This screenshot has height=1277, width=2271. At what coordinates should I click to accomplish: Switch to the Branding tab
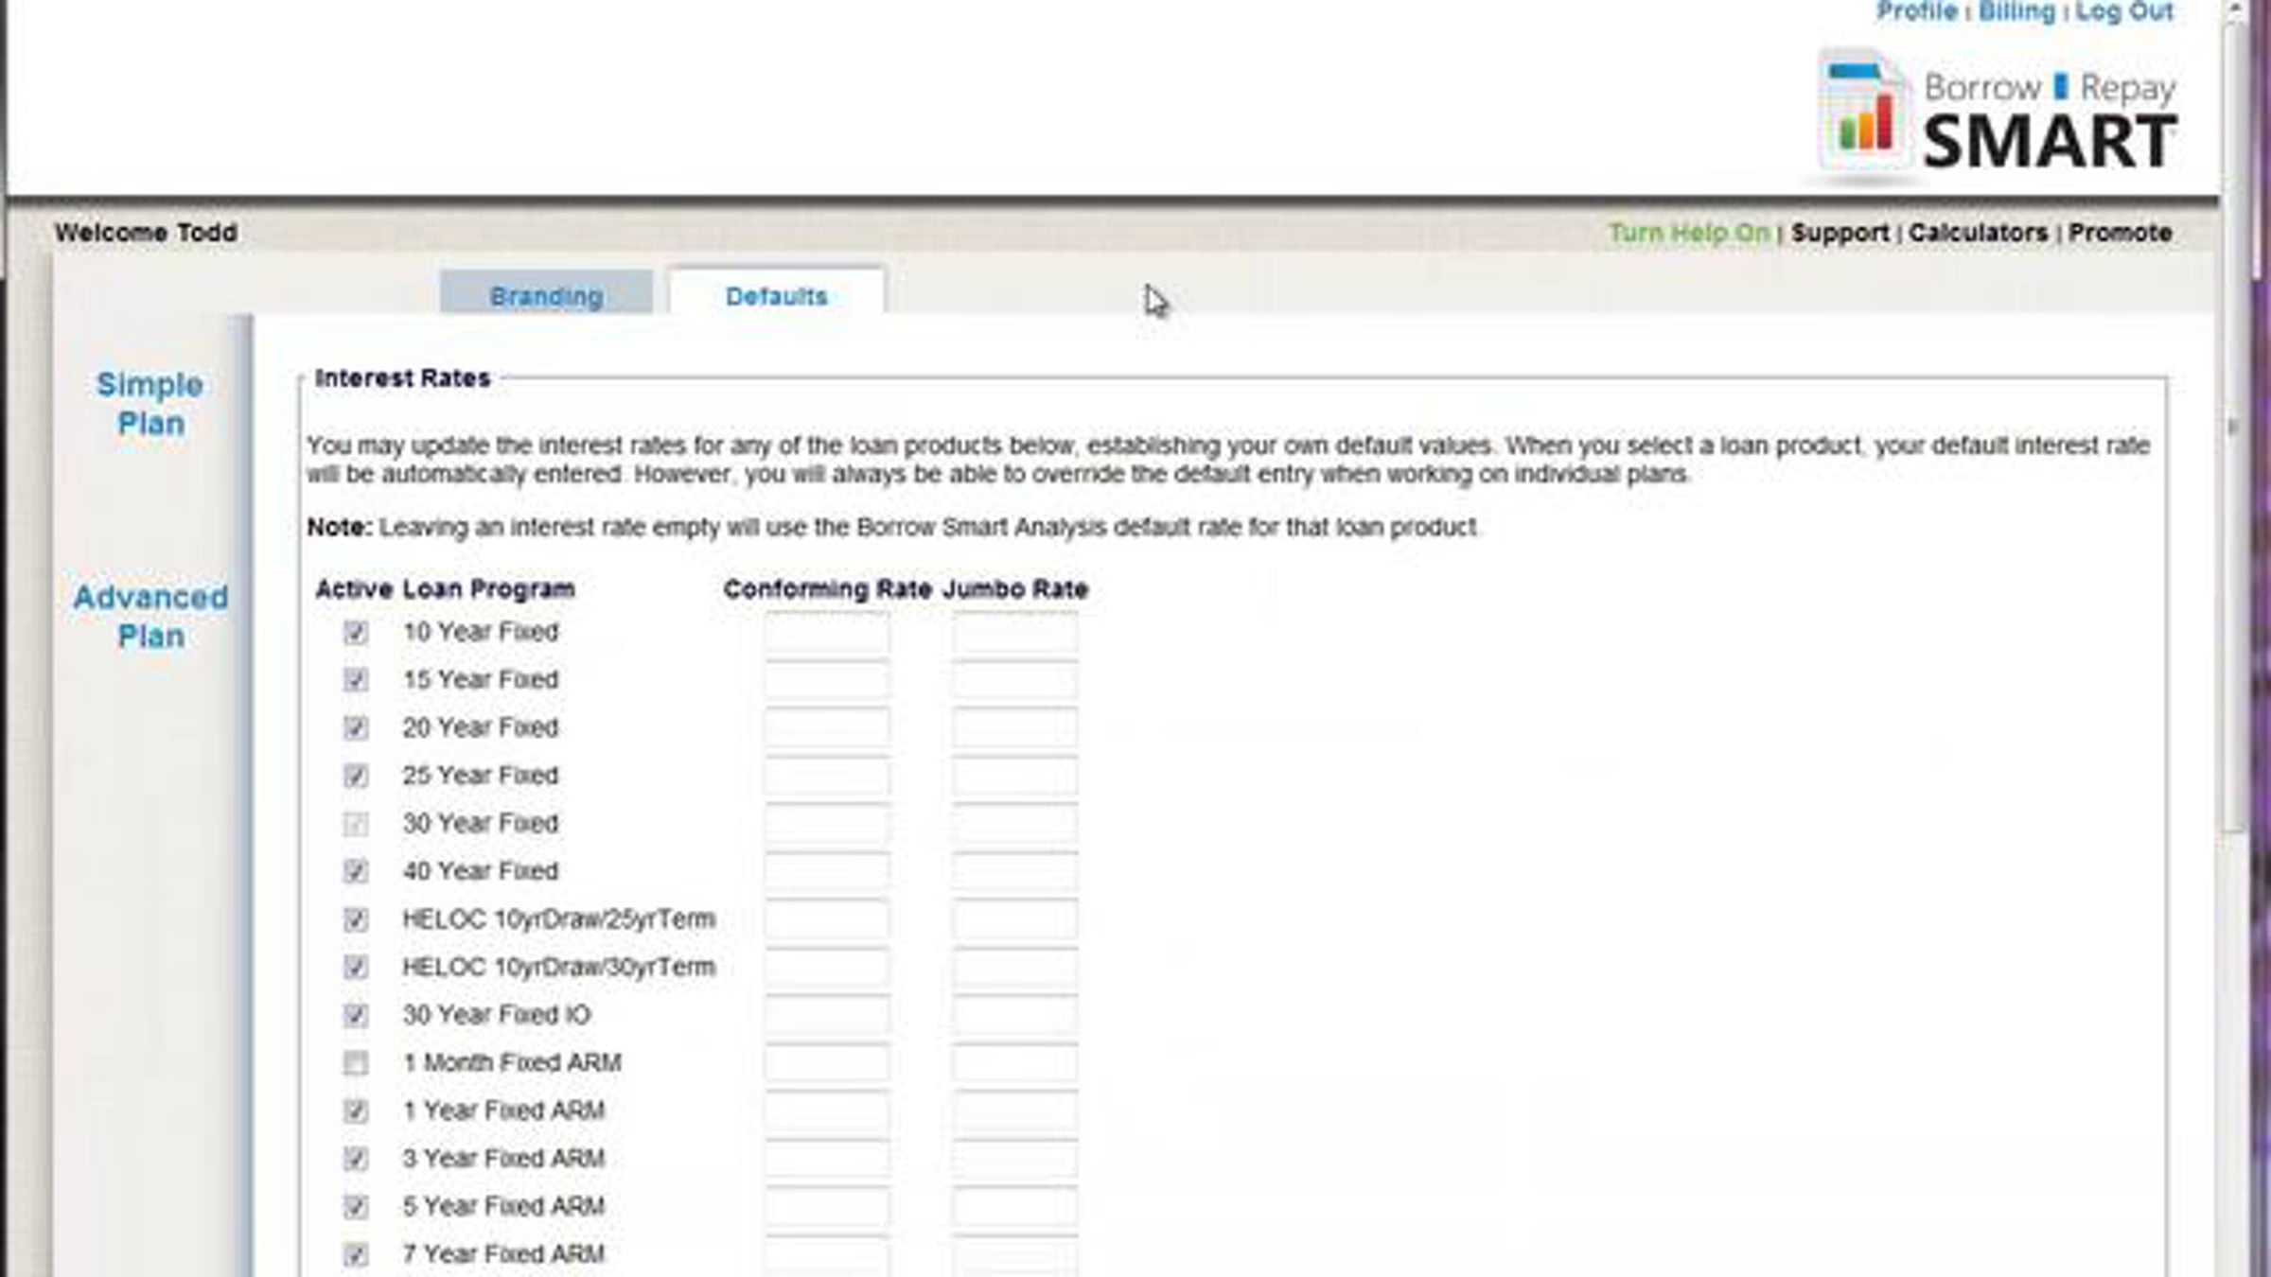pos(546,296)
